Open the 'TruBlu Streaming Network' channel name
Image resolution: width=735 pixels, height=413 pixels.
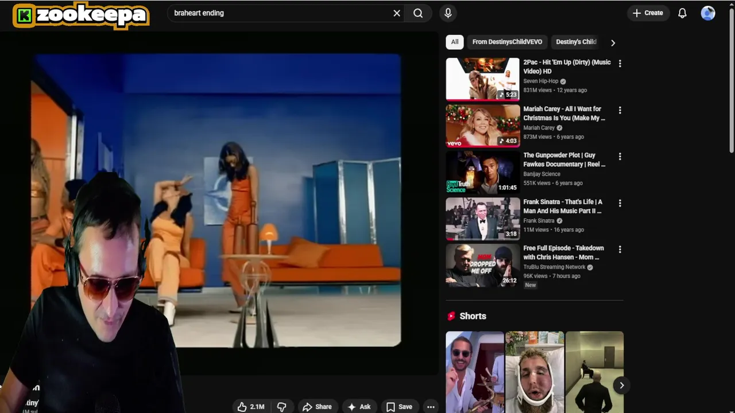coord(554,267)
